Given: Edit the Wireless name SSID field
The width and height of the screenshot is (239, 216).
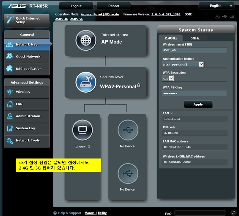Looking at the screenshot, I should [x=194, y=50].
